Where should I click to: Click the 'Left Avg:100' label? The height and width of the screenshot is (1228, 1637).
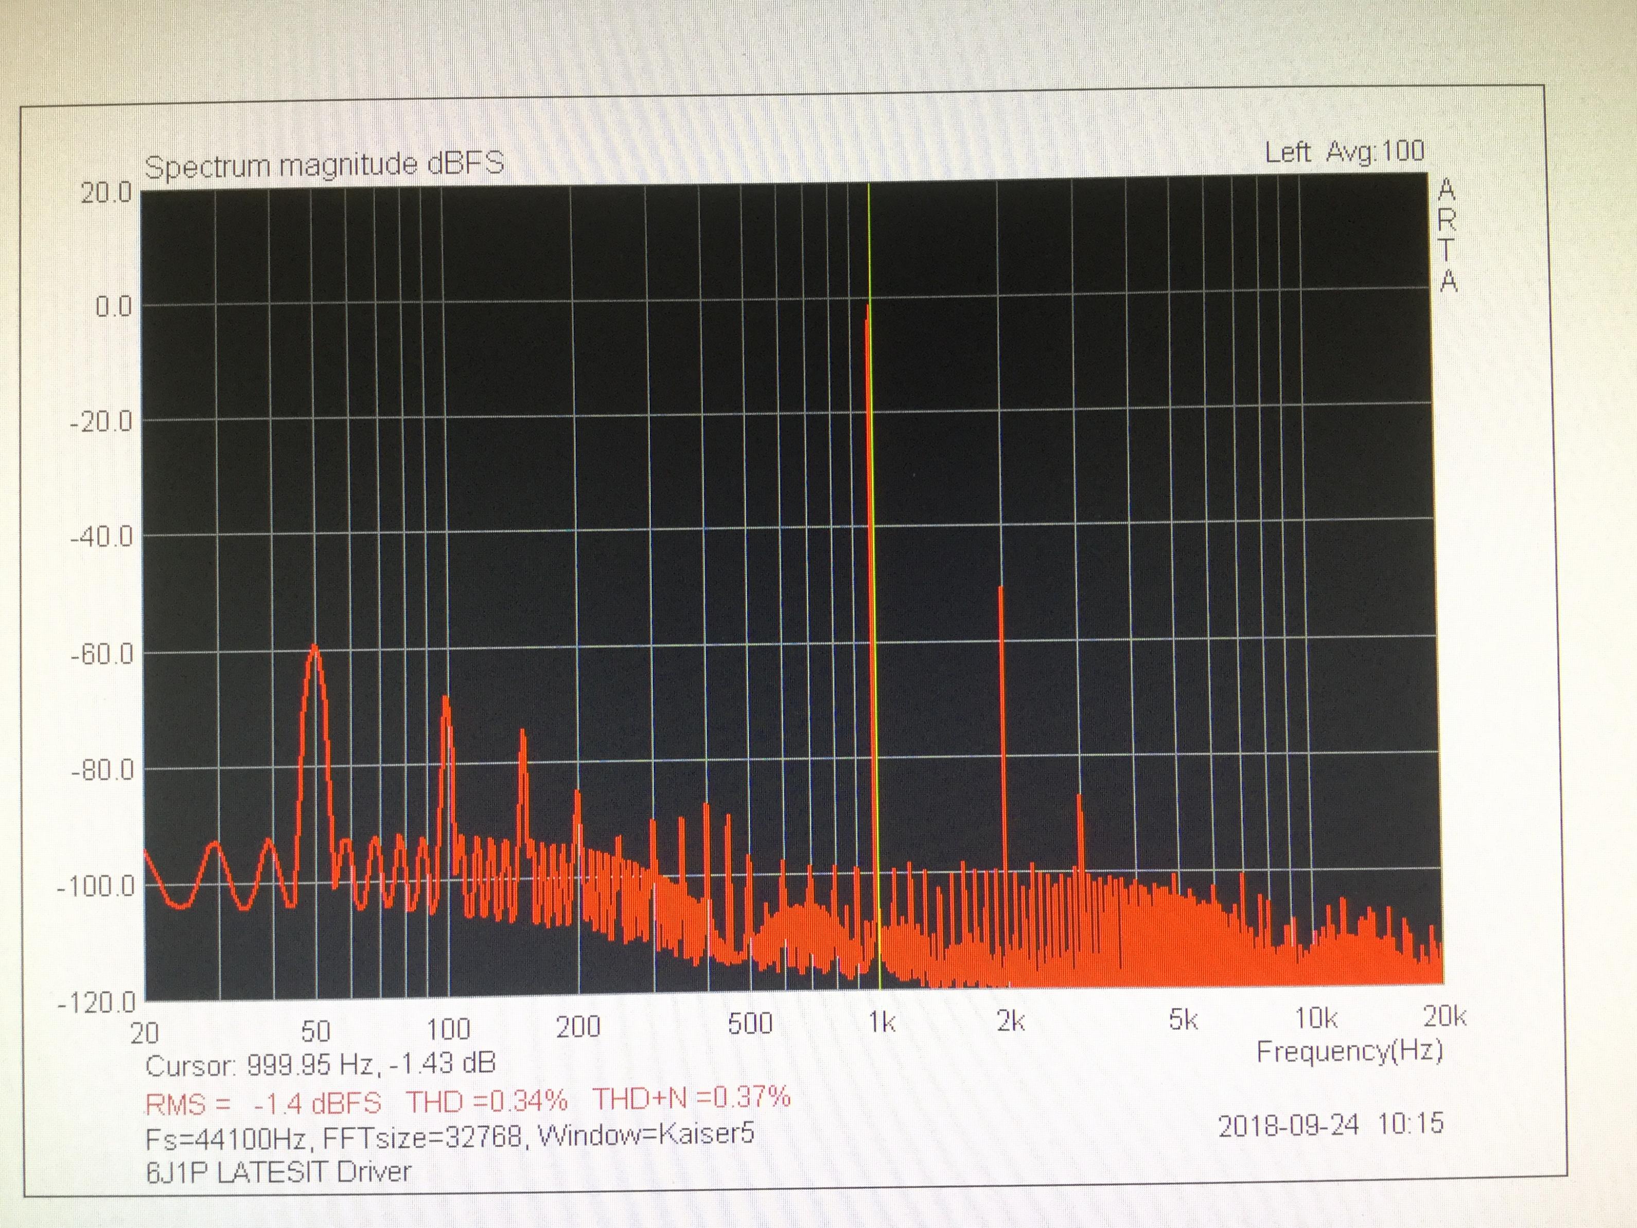1344,152
